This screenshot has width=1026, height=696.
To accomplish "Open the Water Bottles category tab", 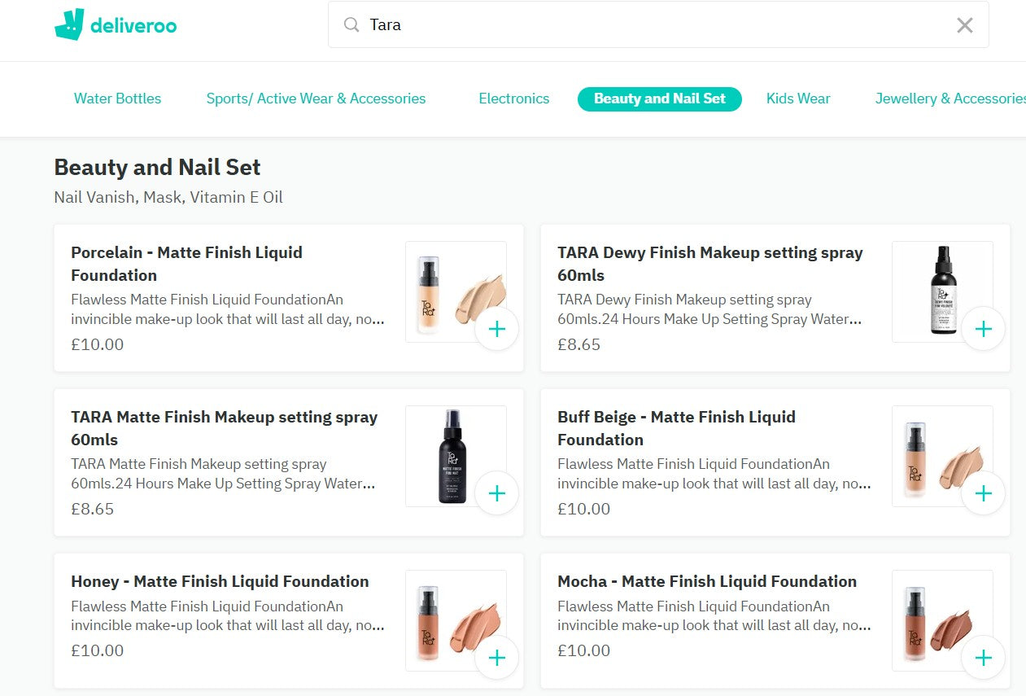I will [x=117, y=98].
